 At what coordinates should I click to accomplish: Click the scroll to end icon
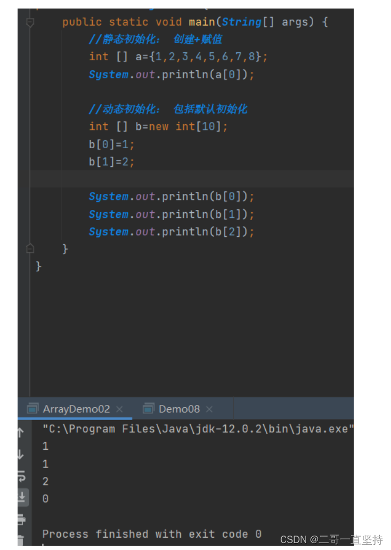click(21, 497)
